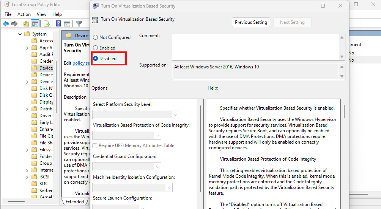
Task: Click the Next Setting button
Action: point(292,22)
